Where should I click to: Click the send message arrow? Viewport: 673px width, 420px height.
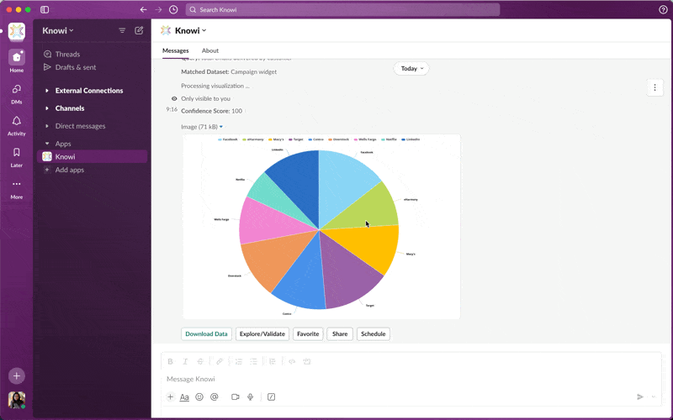coord(640,396)
